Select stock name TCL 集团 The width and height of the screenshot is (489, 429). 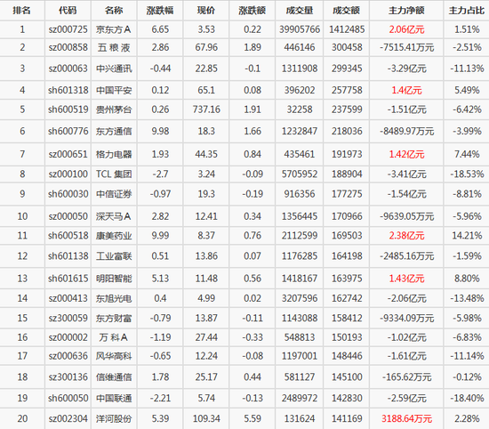pyautogui.click(x=114, y=174)
